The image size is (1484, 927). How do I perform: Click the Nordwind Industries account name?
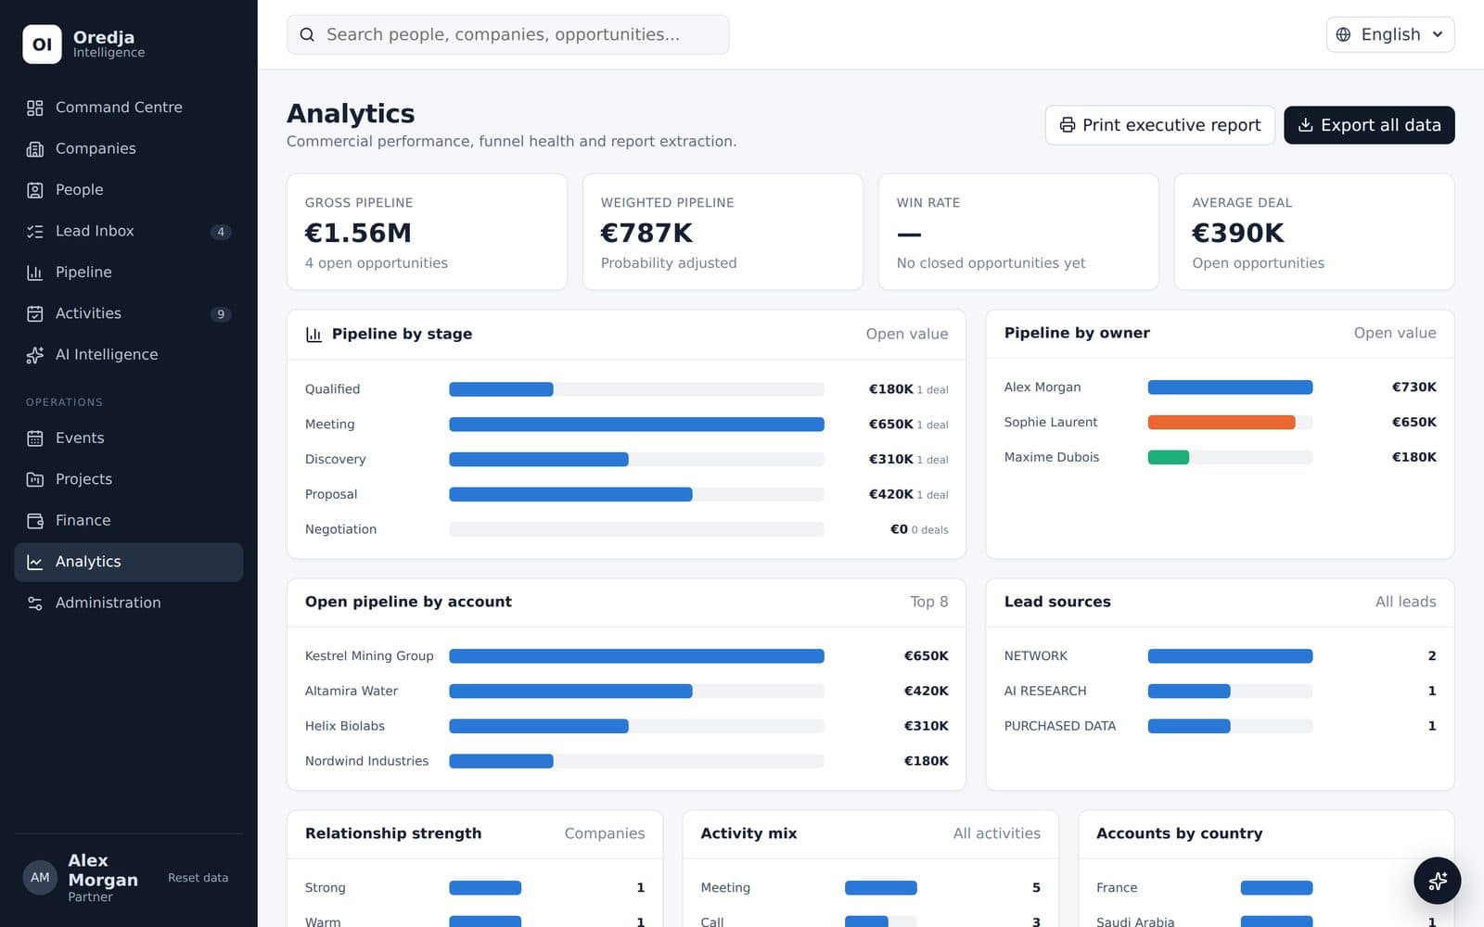pos(367,762)
